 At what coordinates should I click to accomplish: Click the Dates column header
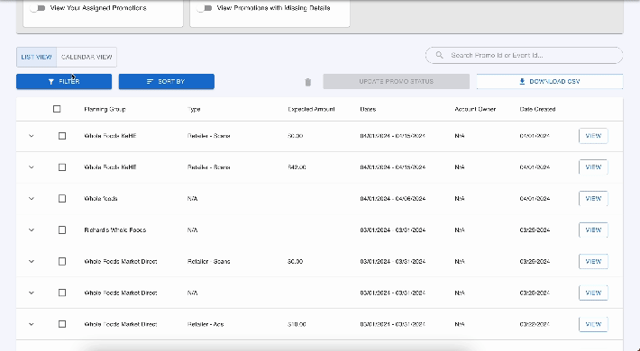(x=368, y=109)
